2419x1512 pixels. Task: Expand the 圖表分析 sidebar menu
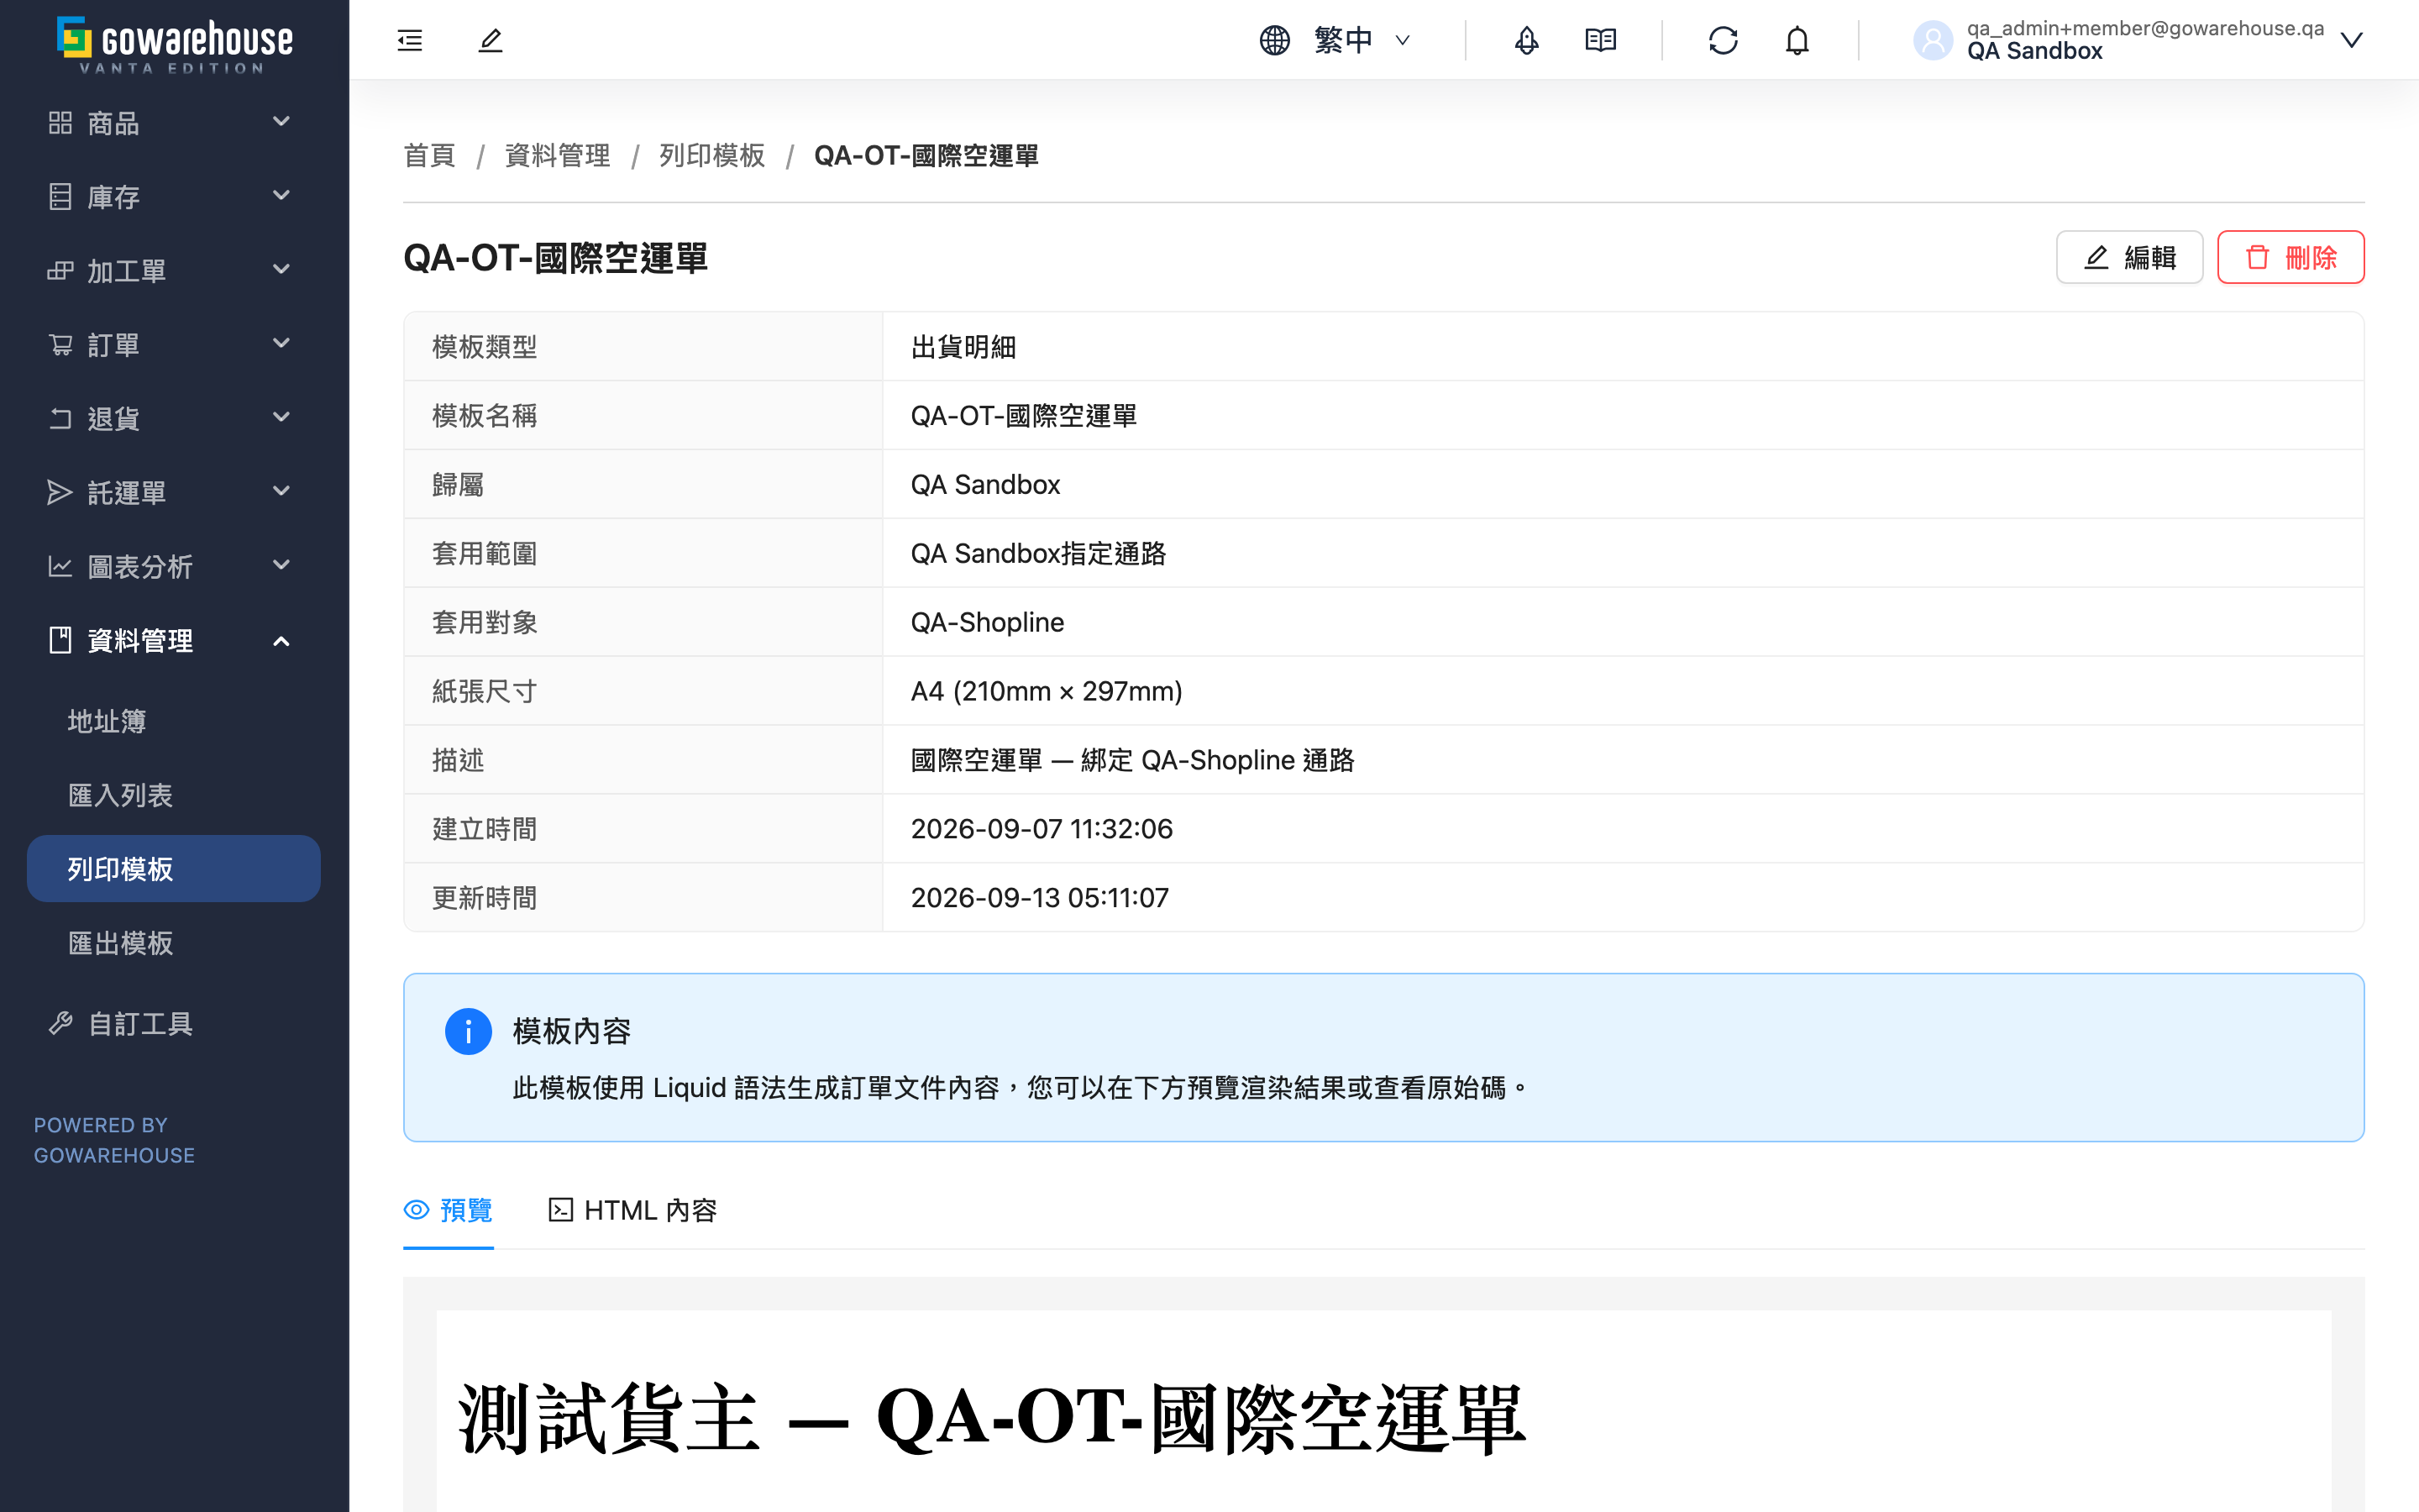pos(174,567)
